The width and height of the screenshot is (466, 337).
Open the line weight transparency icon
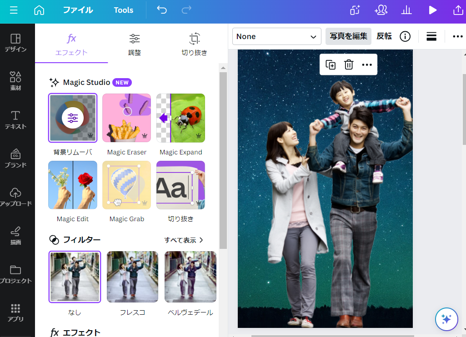431,36
